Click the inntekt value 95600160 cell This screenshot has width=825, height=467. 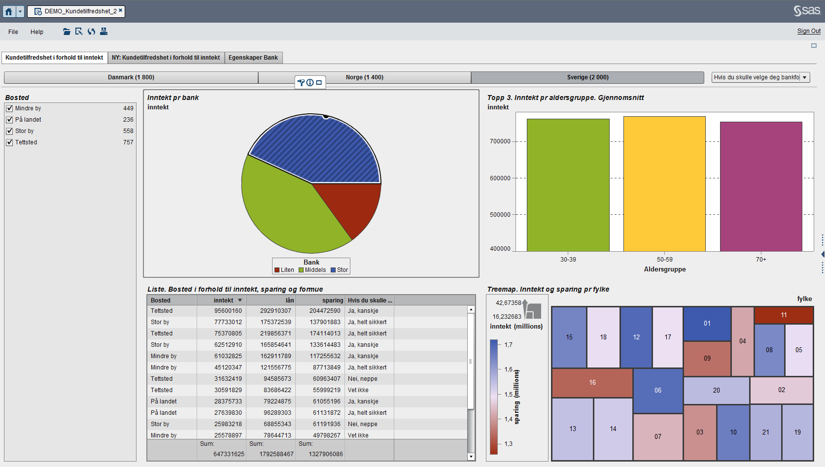click(x=221, y=311)
